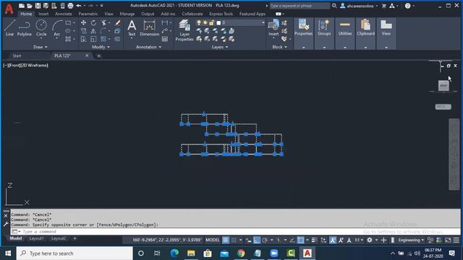The height and width of the screenshot is (260, 463).
Task: Select the Dimension tool
Action: point(150,28)
